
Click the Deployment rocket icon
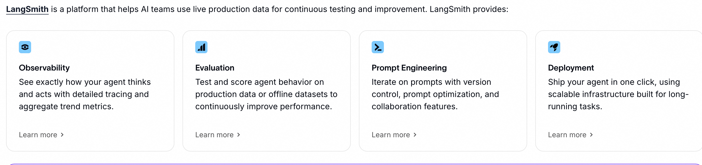tap(554, 47)
